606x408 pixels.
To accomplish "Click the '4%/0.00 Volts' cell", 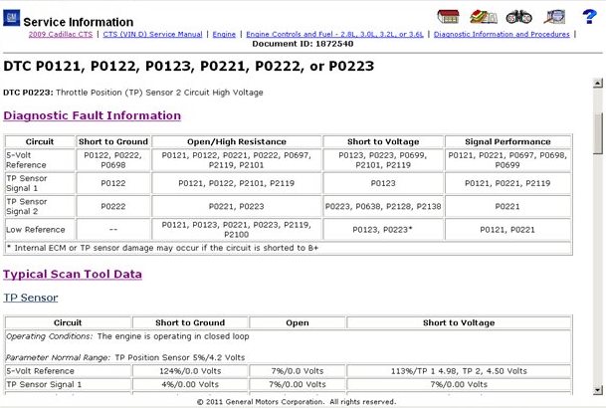I will 190,384.
